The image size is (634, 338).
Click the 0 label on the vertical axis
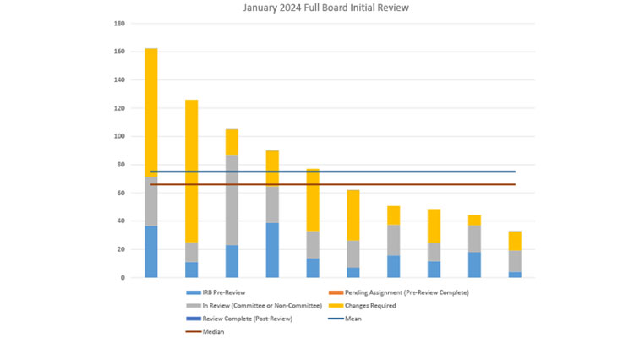(x=124, y=277)
